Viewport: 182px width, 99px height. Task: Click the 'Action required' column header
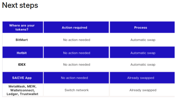76,27
